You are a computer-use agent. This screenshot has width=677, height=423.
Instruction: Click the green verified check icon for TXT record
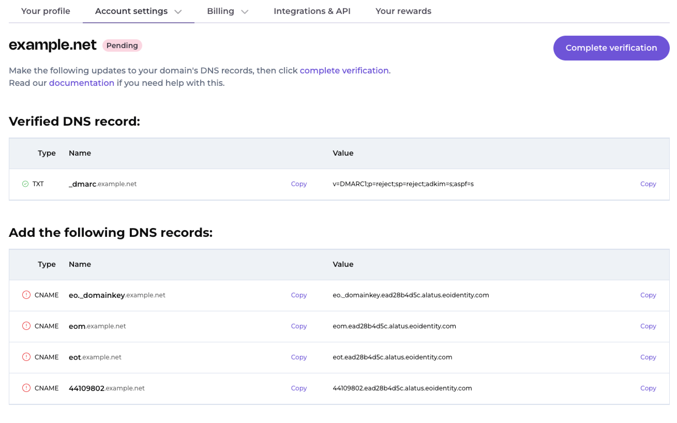[x=25, y=184]
